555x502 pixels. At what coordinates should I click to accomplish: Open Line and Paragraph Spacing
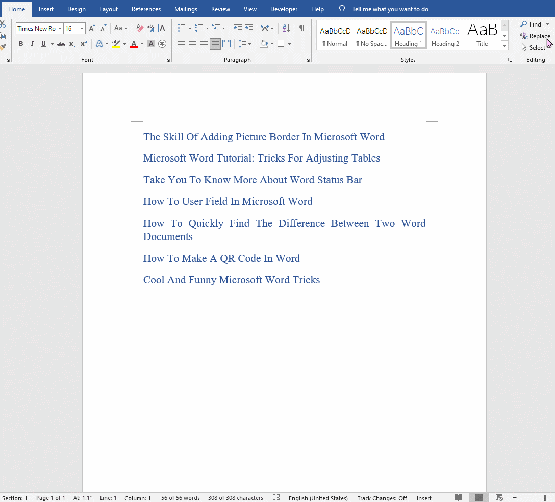[242, 44]
